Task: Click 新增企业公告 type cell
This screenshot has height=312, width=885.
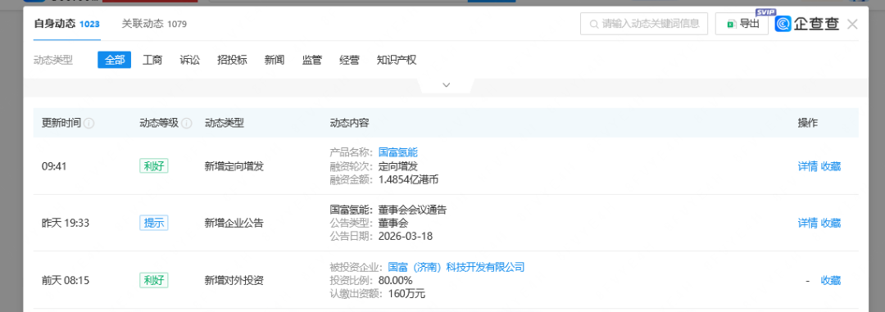Action: click(x=234, y=223)
